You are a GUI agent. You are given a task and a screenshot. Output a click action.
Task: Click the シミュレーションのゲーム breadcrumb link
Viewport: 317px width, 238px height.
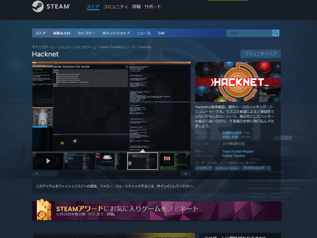pyautogui.click(x=77, y=47)
